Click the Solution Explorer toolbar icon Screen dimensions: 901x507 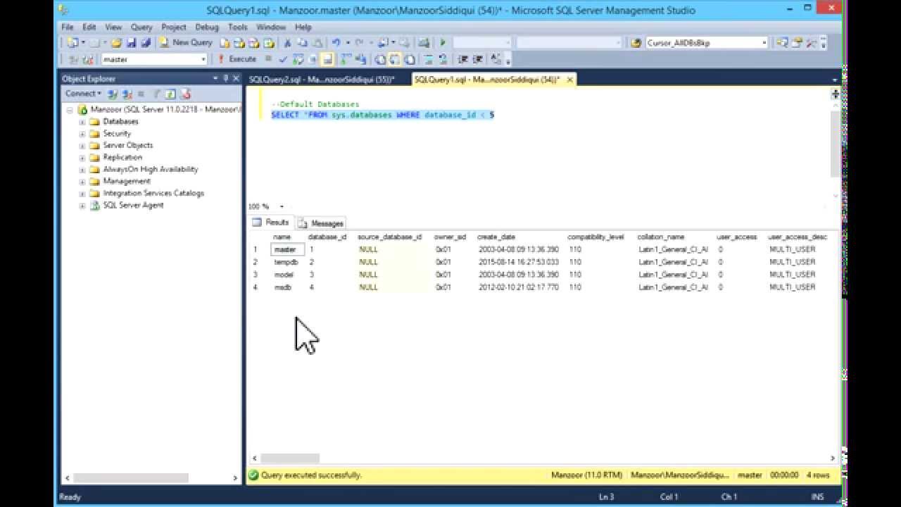pos(783,43)
